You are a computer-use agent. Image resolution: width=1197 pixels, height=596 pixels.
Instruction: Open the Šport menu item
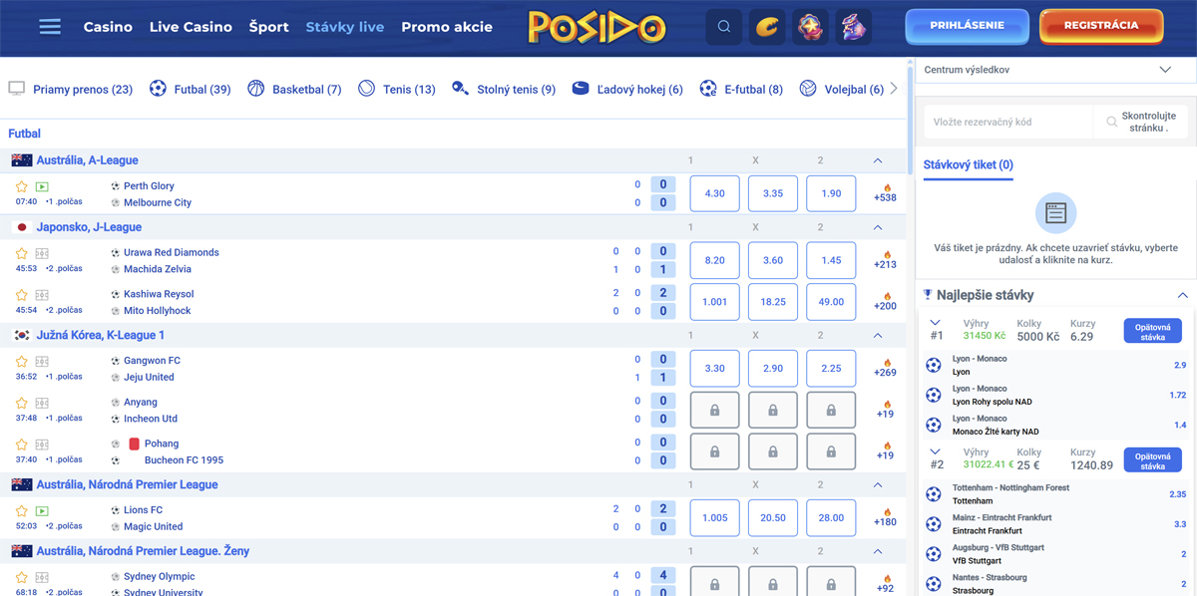(268, 27)
